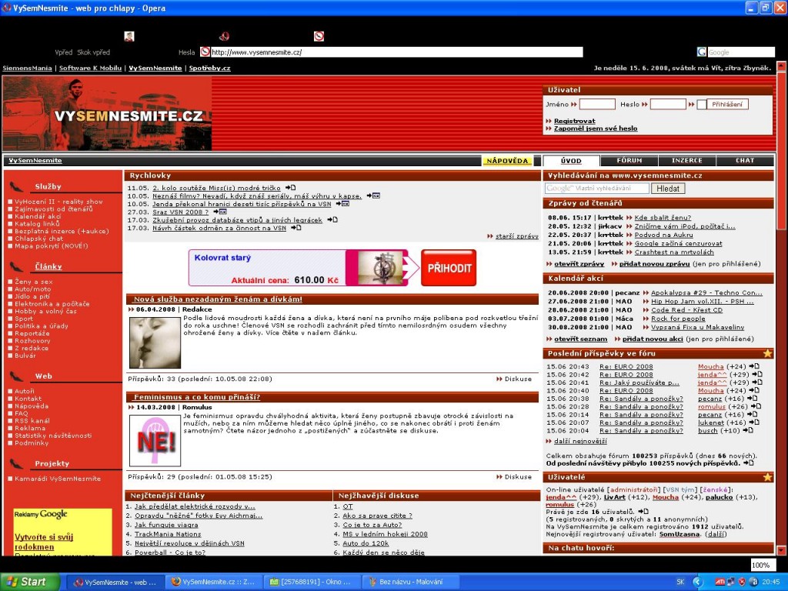Click the page scrollbar's down arrow
The width and height of the screenshot is (788, 591).
782,550
